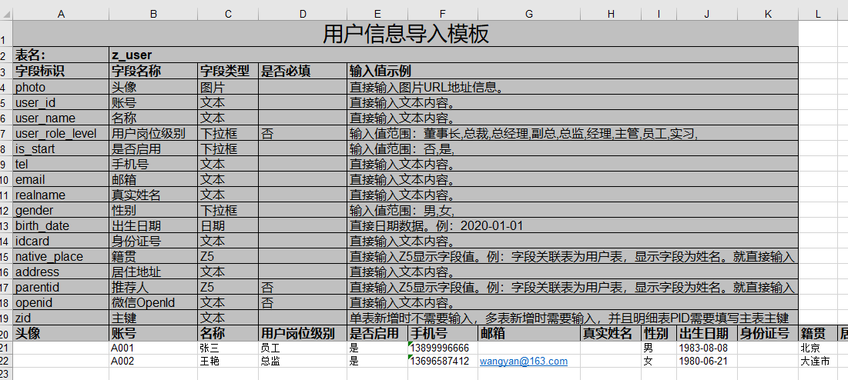
Task: Click the 北京 native place cell
Action: coord(818,348)
